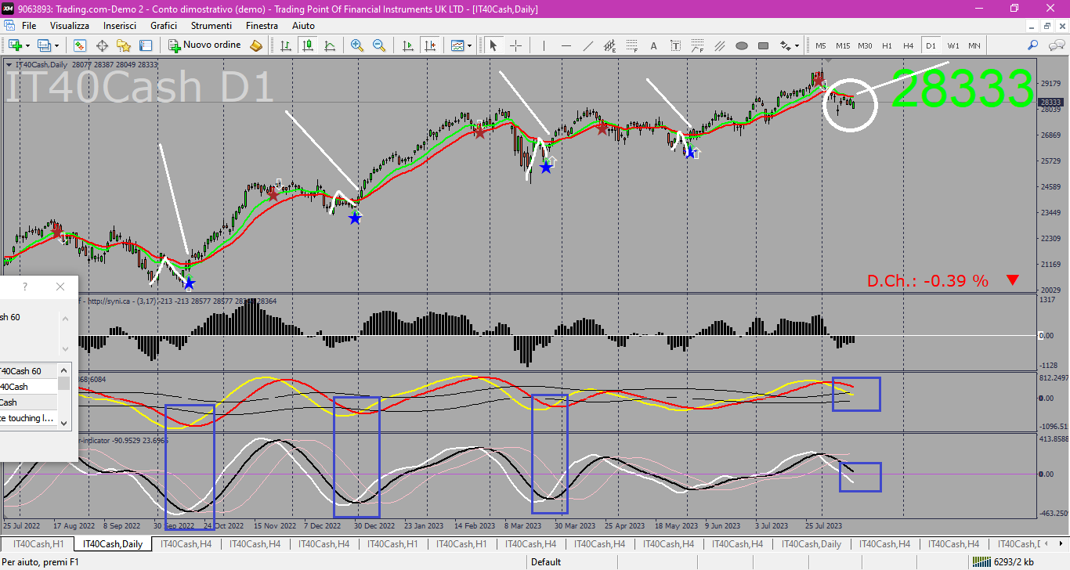Toggle the Terminal panel icon
The height and width of the screenshot is (570, 1070).
pyautogui.click(x=146, y=45)
